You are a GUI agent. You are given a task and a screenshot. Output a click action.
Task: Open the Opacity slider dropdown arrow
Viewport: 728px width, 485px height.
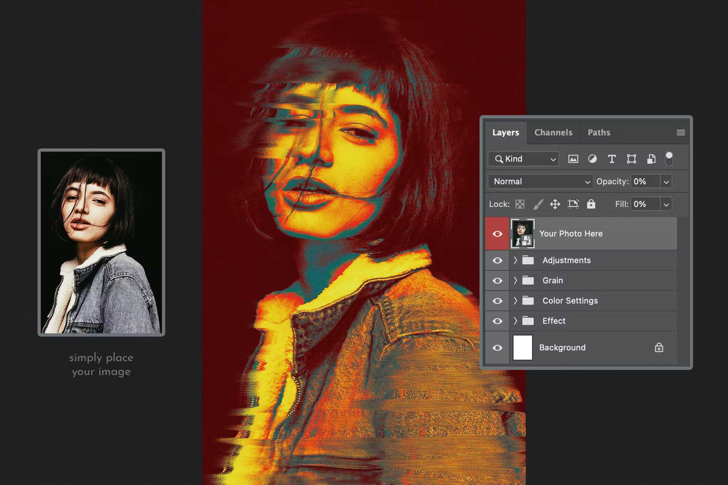[666, 182]
